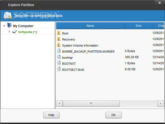Click the 1 Bytes size value

pos(130,63)
